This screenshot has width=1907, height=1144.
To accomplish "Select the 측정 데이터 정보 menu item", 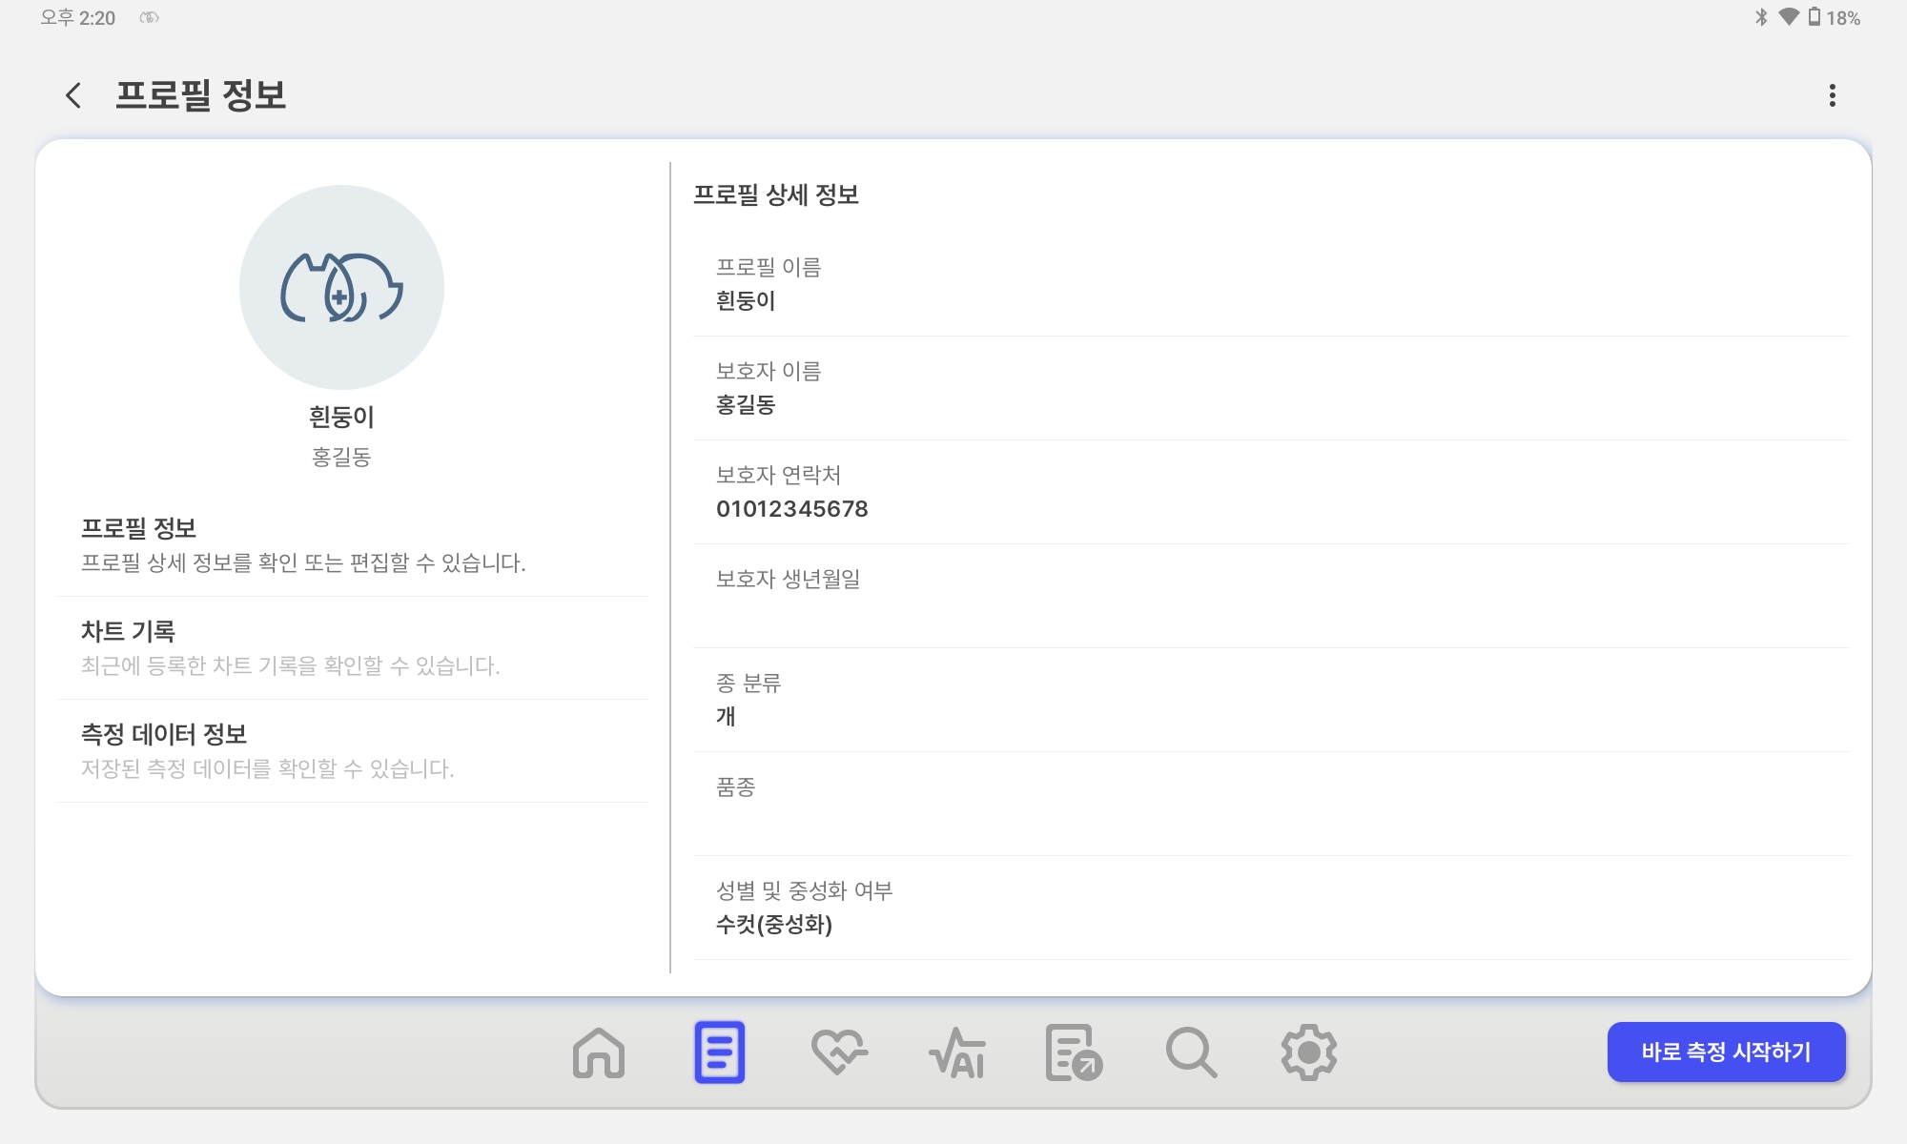I will tap(353, 751).
